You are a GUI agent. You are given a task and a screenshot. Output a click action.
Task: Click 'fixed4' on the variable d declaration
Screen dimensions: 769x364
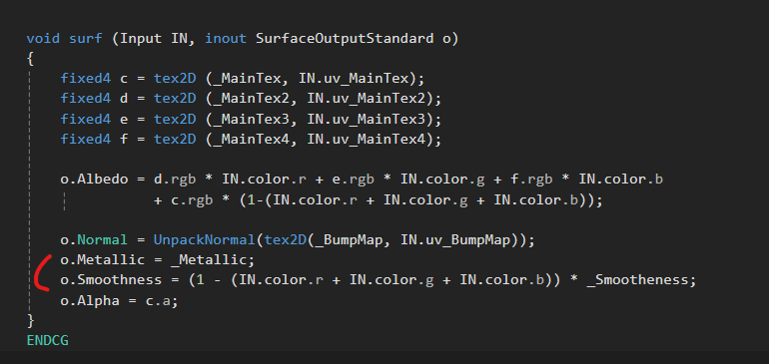point(85,99)
